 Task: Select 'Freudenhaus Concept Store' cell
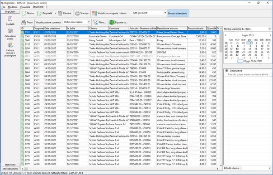(172, 36)
